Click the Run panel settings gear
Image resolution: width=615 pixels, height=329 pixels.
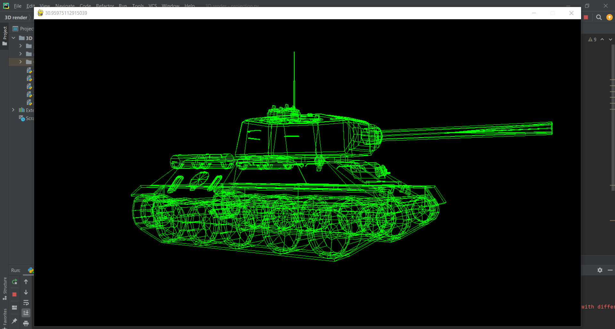click(x=600, y=270)
